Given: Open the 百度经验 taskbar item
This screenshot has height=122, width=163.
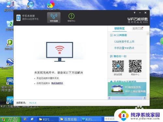Looking at the screenshot, I should [69, 119].
